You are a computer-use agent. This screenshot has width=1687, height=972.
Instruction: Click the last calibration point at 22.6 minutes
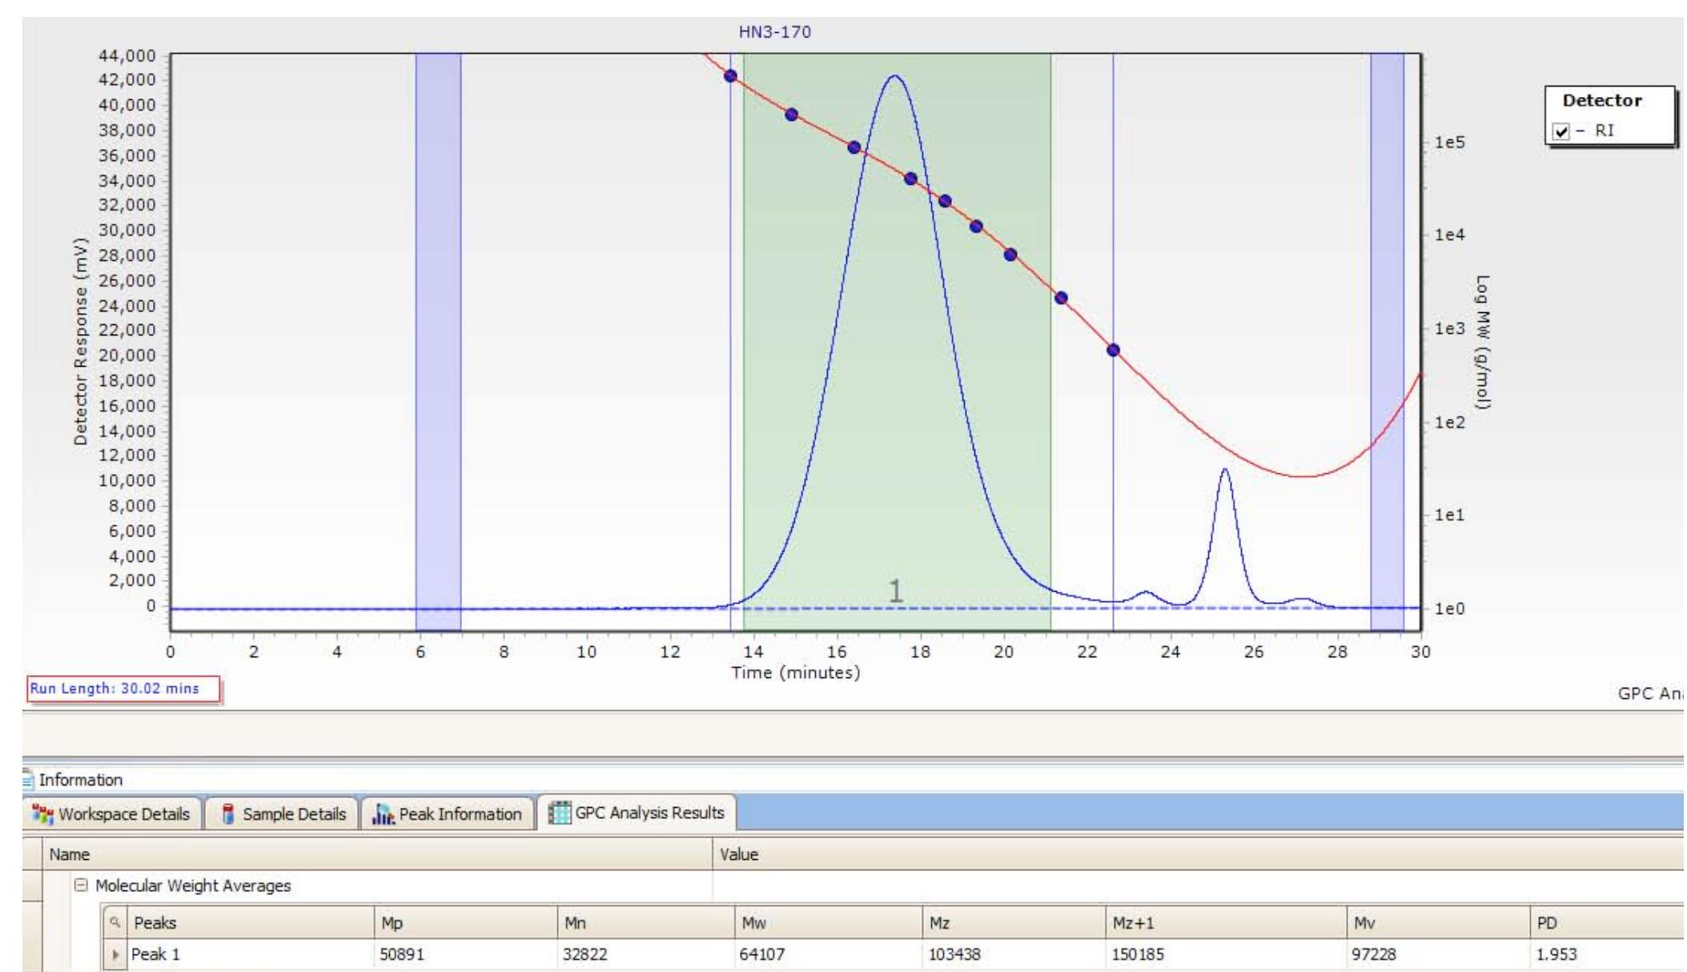pos(1113,350)
